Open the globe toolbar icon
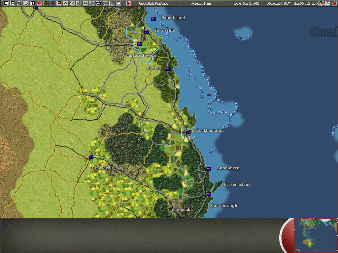The height and width of the screenshot is (253, 338). coord(92,3)
